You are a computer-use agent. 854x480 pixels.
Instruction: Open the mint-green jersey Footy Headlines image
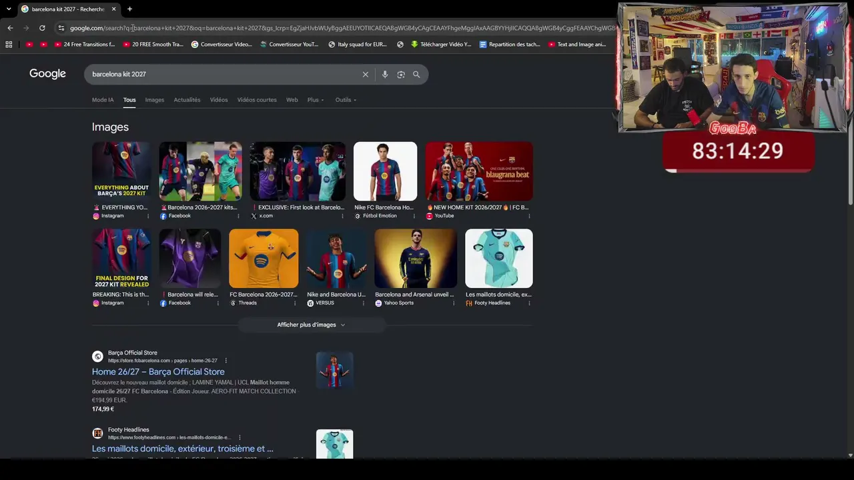point(499,259)
